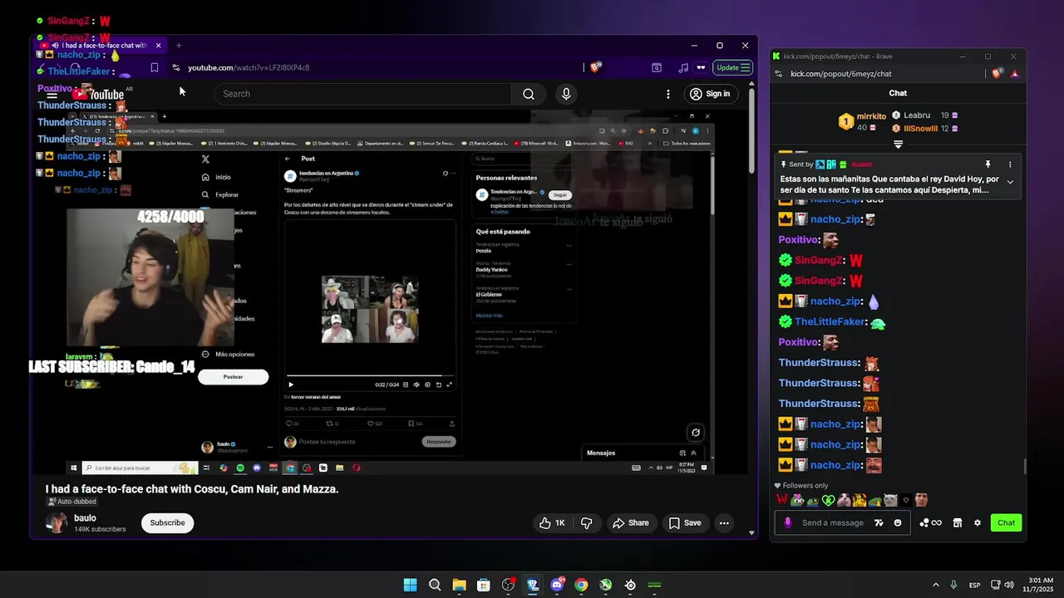Open Windows taskbar search
Screen dimensions: 1064x598
[435, 585]
